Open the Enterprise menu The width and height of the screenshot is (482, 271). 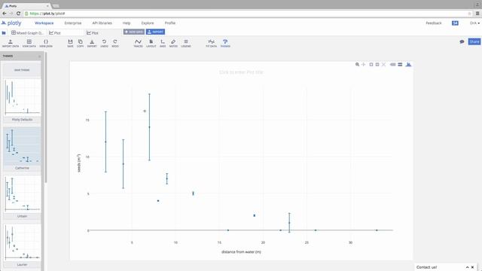[73, 23]
